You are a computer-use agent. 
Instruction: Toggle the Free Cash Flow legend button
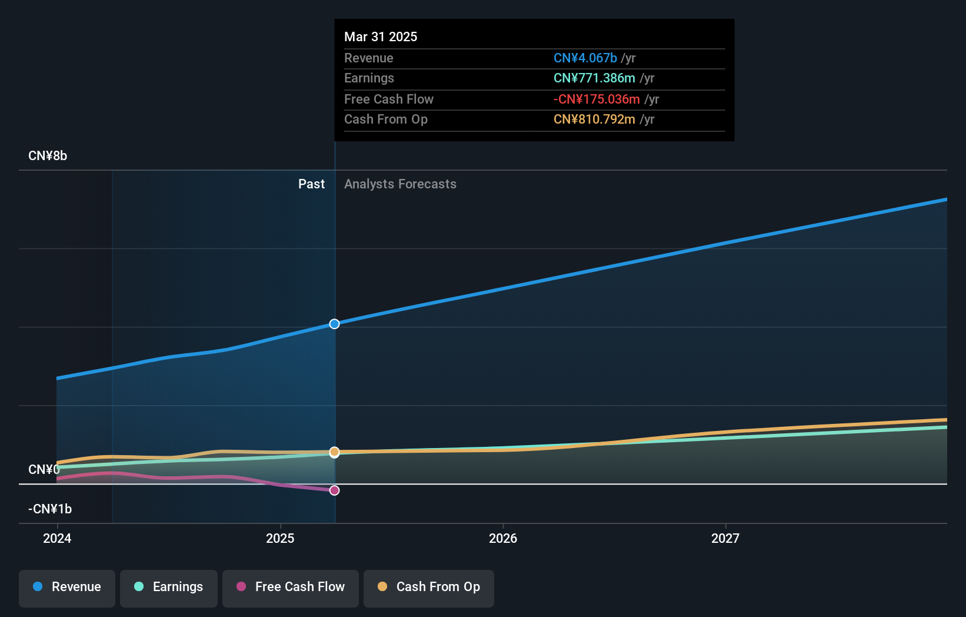[291, 588]
